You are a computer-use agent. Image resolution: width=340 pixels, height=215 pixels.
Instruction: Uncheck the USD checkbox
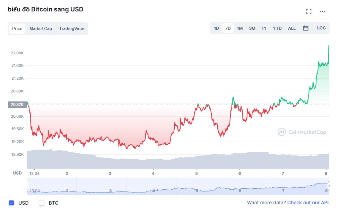click(x=11, y=203)
